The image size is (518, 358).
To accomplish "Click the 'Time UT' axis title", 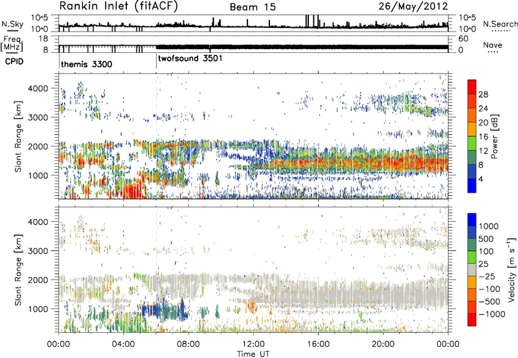I will pos(253,353).
